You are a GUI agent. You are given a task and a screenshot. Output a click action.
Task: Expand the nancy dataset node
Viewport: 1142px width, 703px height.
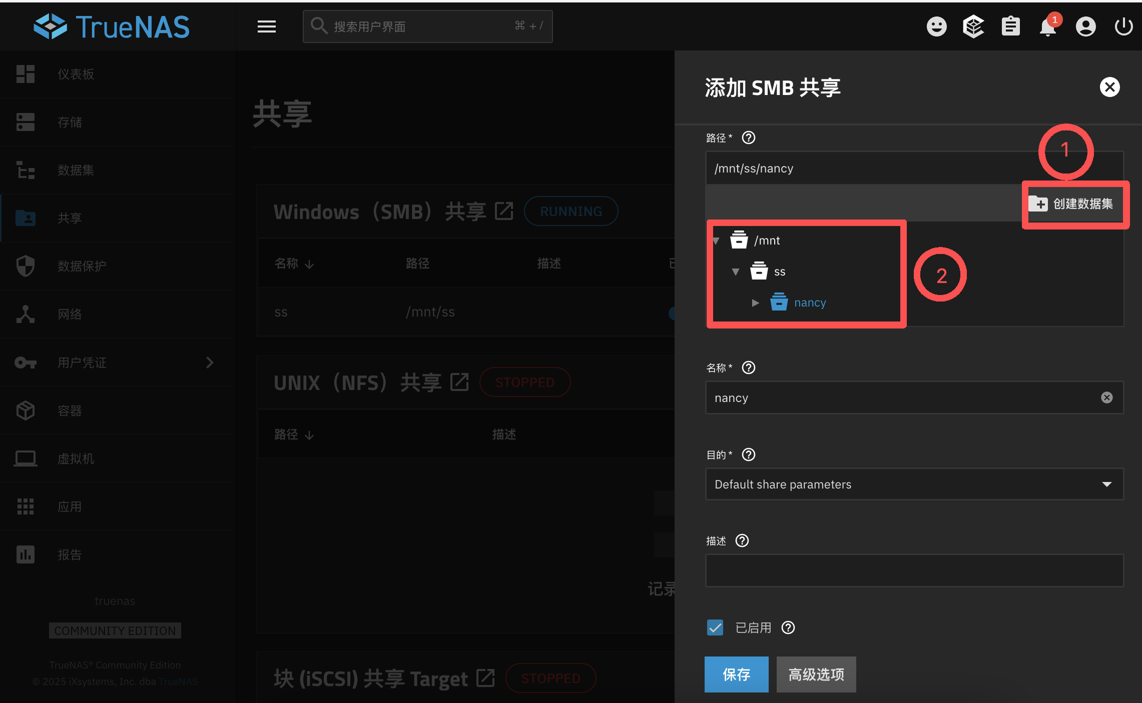coord(755,303)
